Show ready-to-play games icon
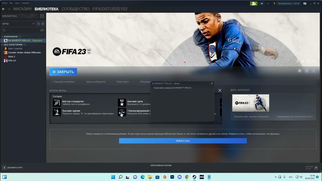Viewport: 322px width, 181px height. tap(43, 24)
